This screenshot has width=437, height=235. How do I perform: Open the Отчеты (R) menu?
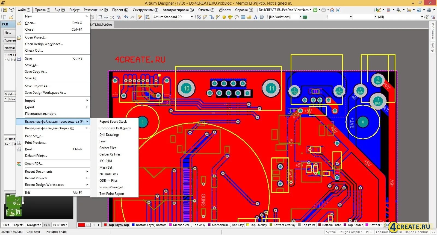206,10
